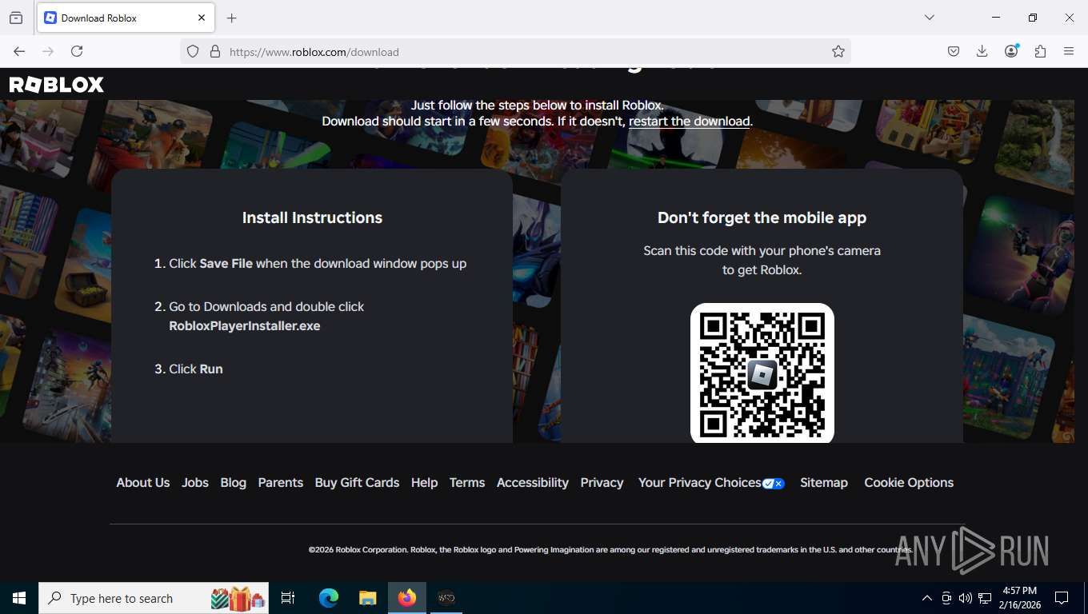Click the Roblox logo in header
Image resolution: width=1088 pixels, height=614 pixels.
click(x=56, y=85)
